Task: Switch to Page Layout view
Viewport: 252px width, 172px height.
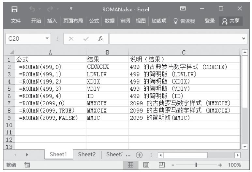Action: coord(147,165)
